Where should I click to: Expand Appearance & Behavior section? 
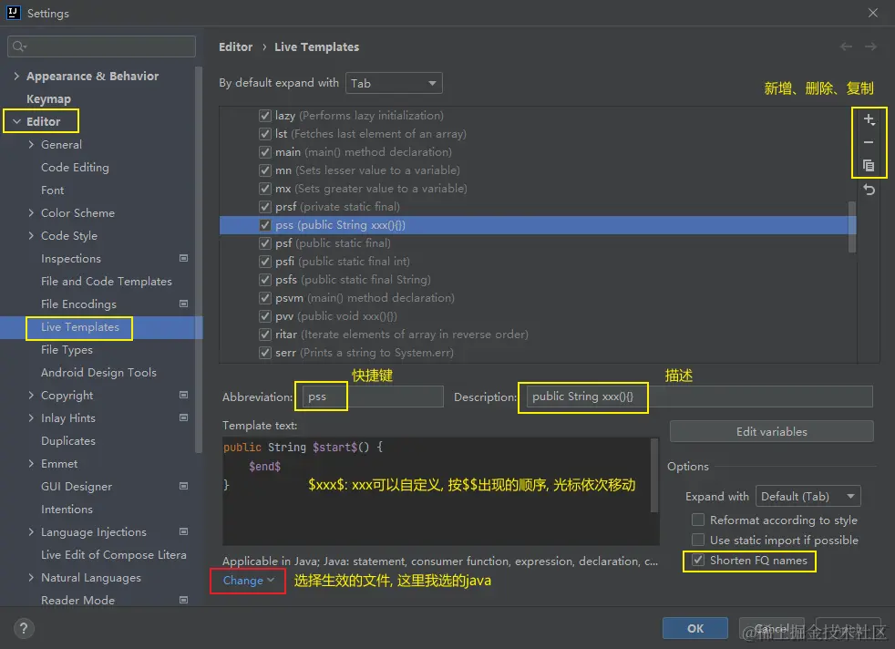(16, 76)
